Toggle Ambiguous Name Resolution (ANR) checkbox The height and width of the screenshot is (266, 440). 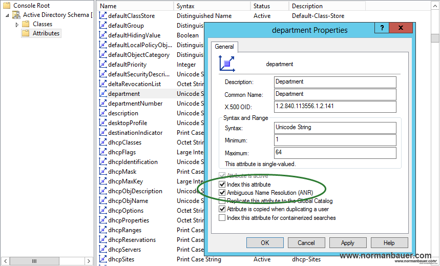222,192
